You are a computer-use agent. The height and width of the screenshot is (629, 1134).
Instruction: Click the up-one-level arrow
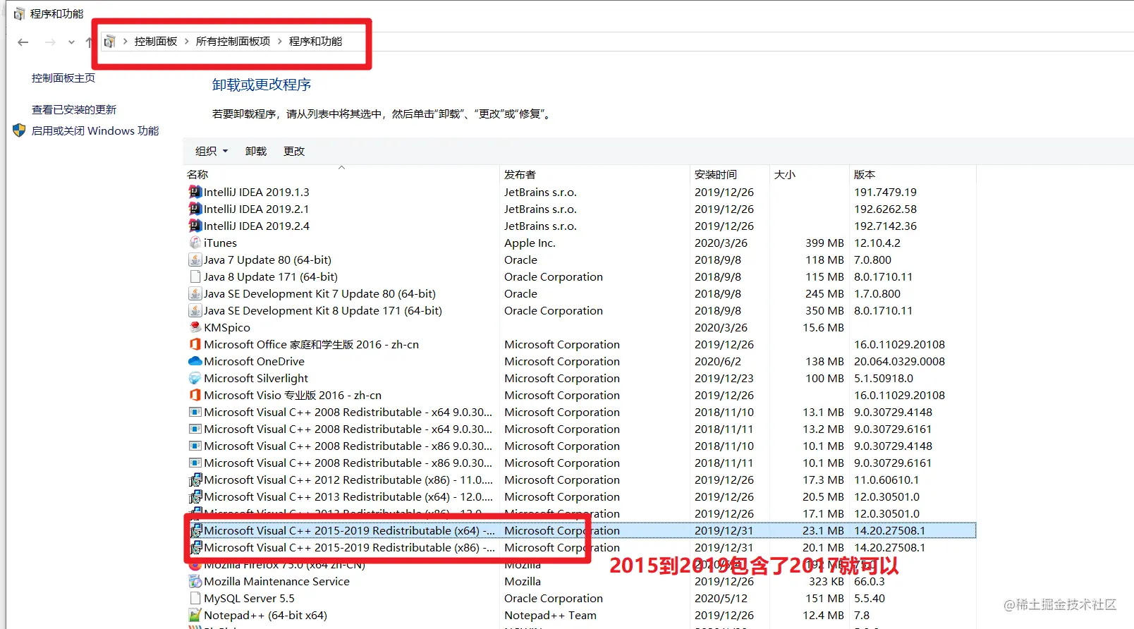click(89, 42)
